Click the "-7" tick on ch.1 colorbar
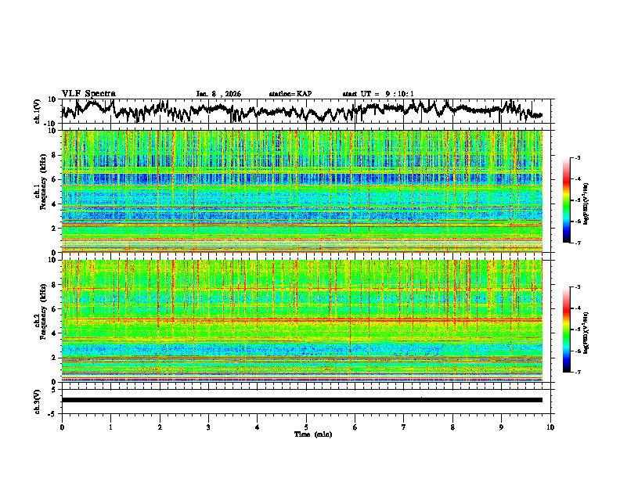620x479 pixels. coord(578,243)
